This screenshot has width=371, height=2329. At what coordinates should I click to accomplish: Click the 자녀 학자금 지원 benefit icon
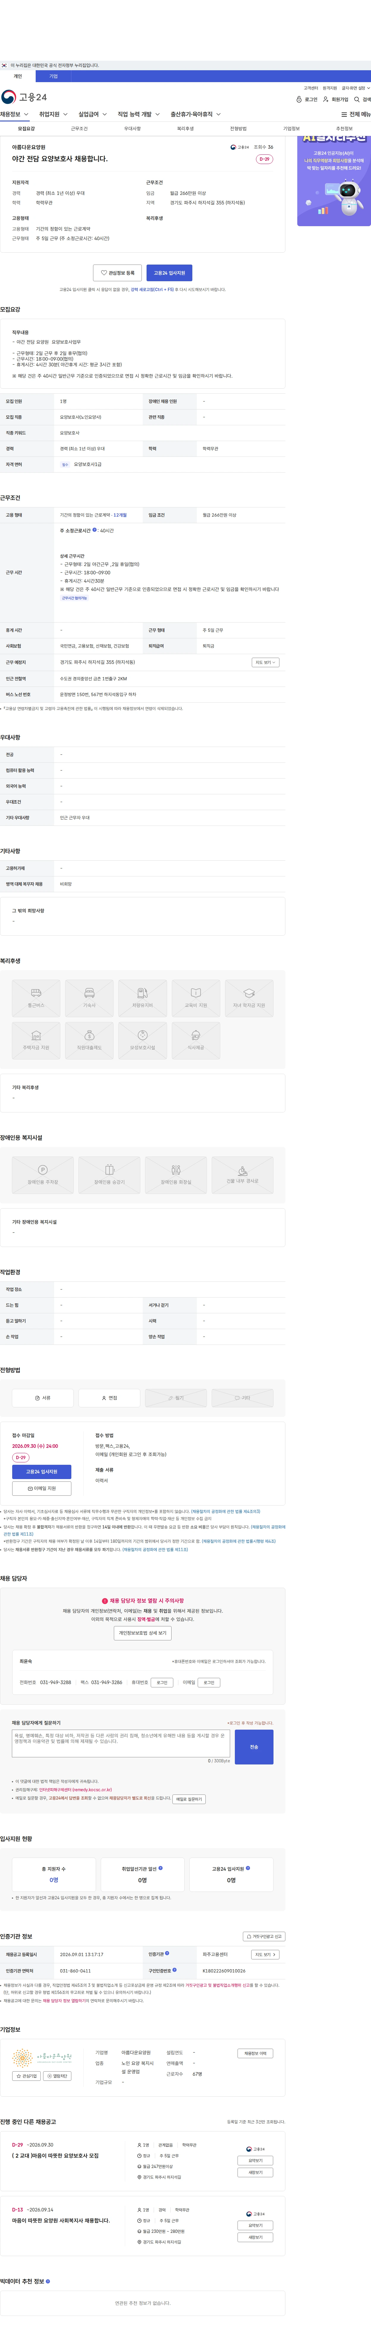[x=249, y=998]
